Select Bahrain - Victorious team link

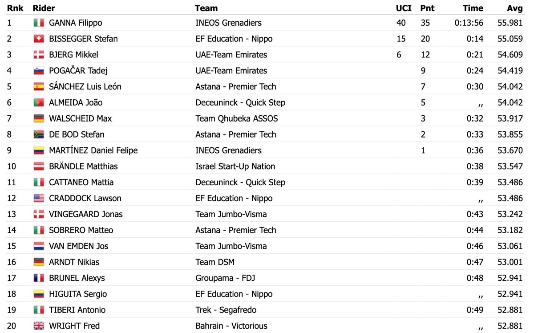231,326
